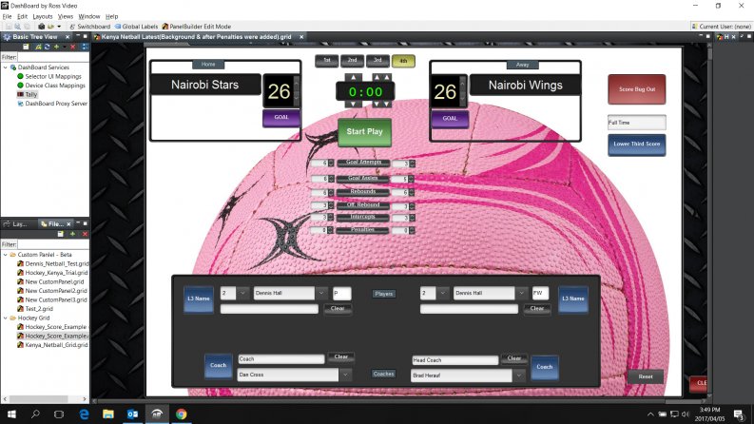Open the Help menu

point(111,16)
